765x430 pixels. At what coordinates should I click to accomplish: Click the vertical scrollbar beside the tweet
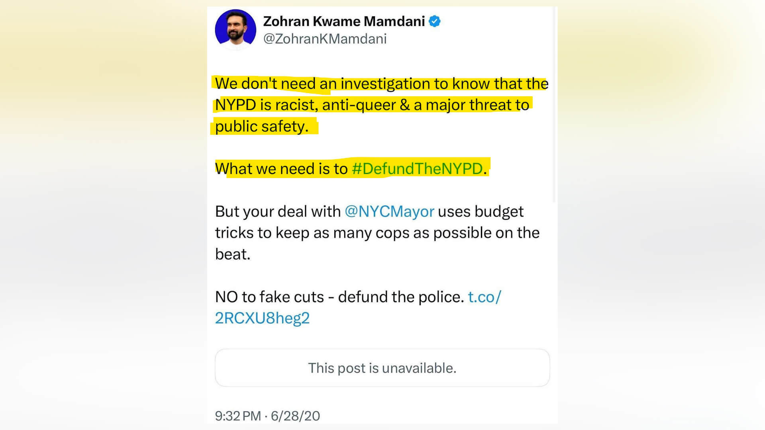tap(554, 104)
